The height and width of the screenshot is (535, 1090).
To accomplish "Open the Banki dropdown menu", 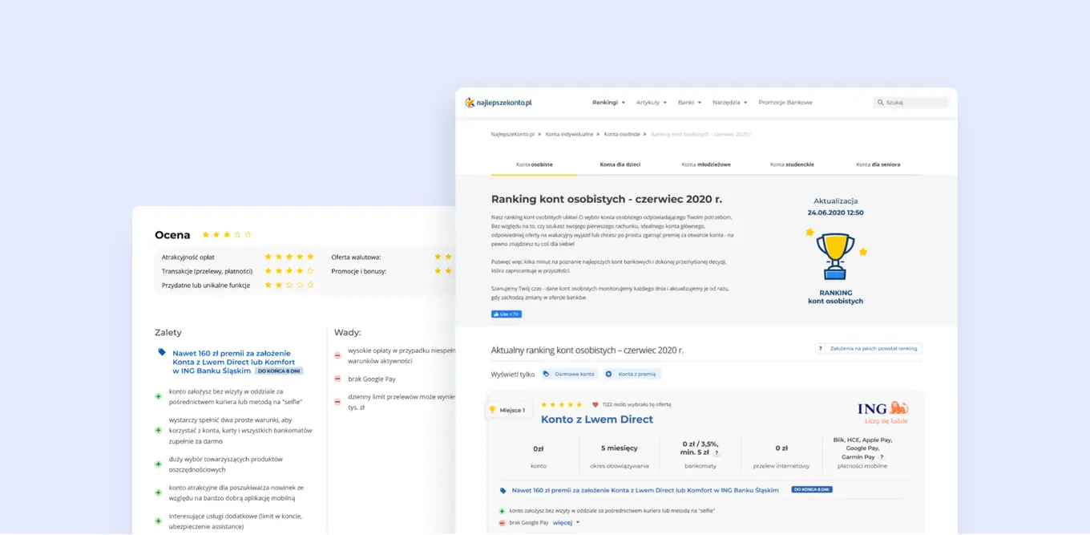I will coord(689,103).
